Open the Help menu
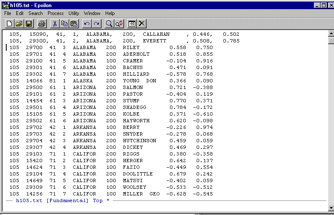334x215 pixels. point(110,13)
